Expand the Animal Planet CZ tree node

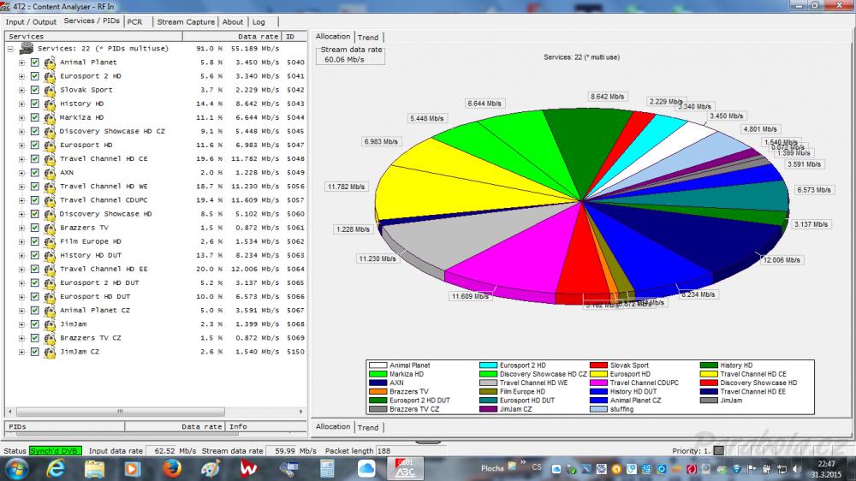22,311
